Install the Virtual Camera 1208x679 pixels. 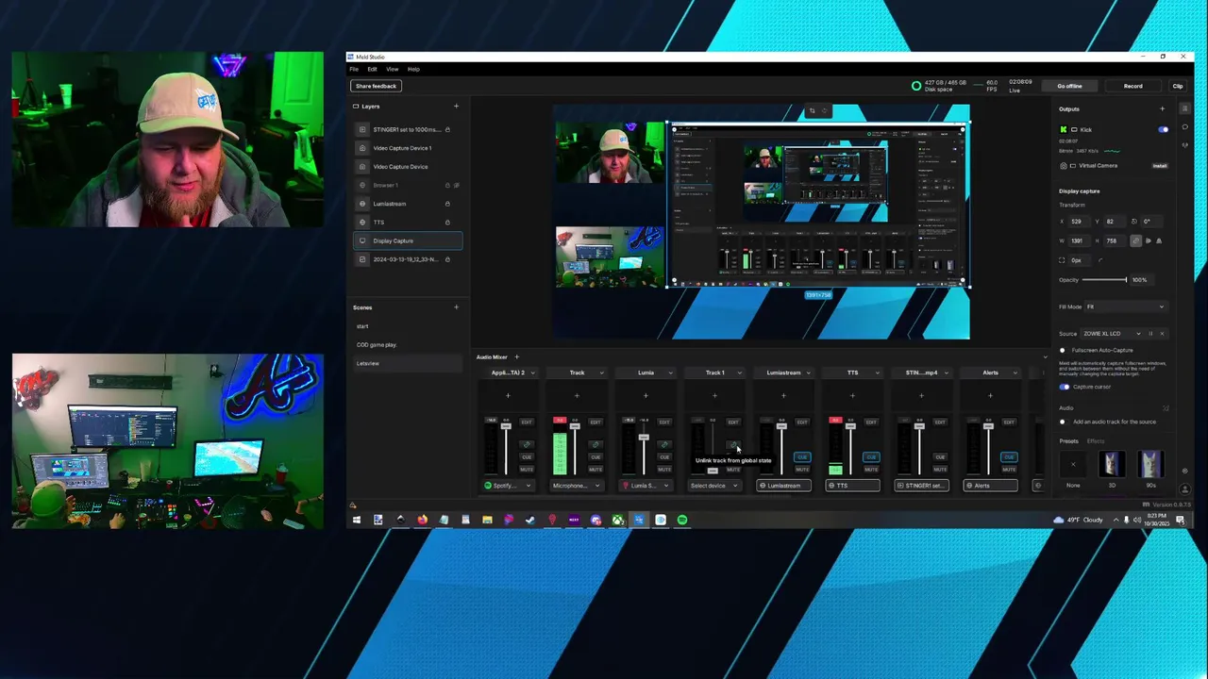tap(1159, 166)
